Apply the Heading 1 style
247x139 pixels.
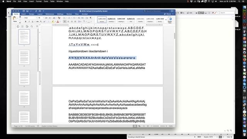tap(112, 20)
